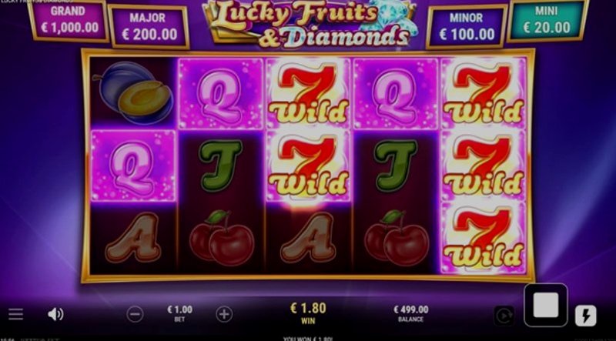This screenshot has width=616, height=341.
Task: Decrease the bet with minus button
Action: tap(135, 314)
